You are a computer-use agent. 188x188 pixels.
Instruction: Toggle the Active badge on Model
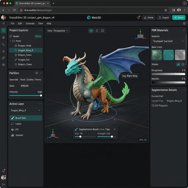pyautogui.click(x=38, y=36)
